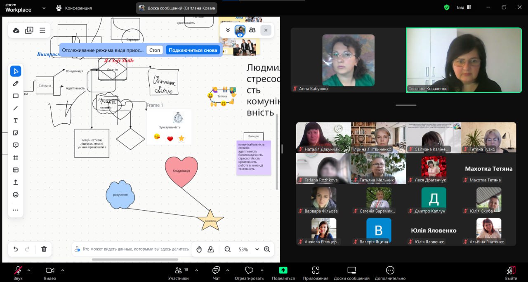528x282 pixels.
Task: Expand chat options arrow
Action: tap(227, 270)
